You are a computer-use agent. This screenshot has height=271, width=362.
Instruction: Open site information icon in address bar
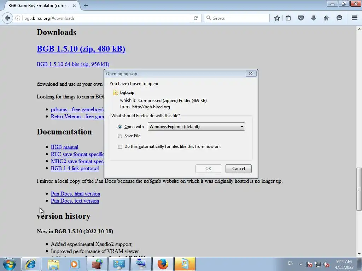[x=18, y=18]
